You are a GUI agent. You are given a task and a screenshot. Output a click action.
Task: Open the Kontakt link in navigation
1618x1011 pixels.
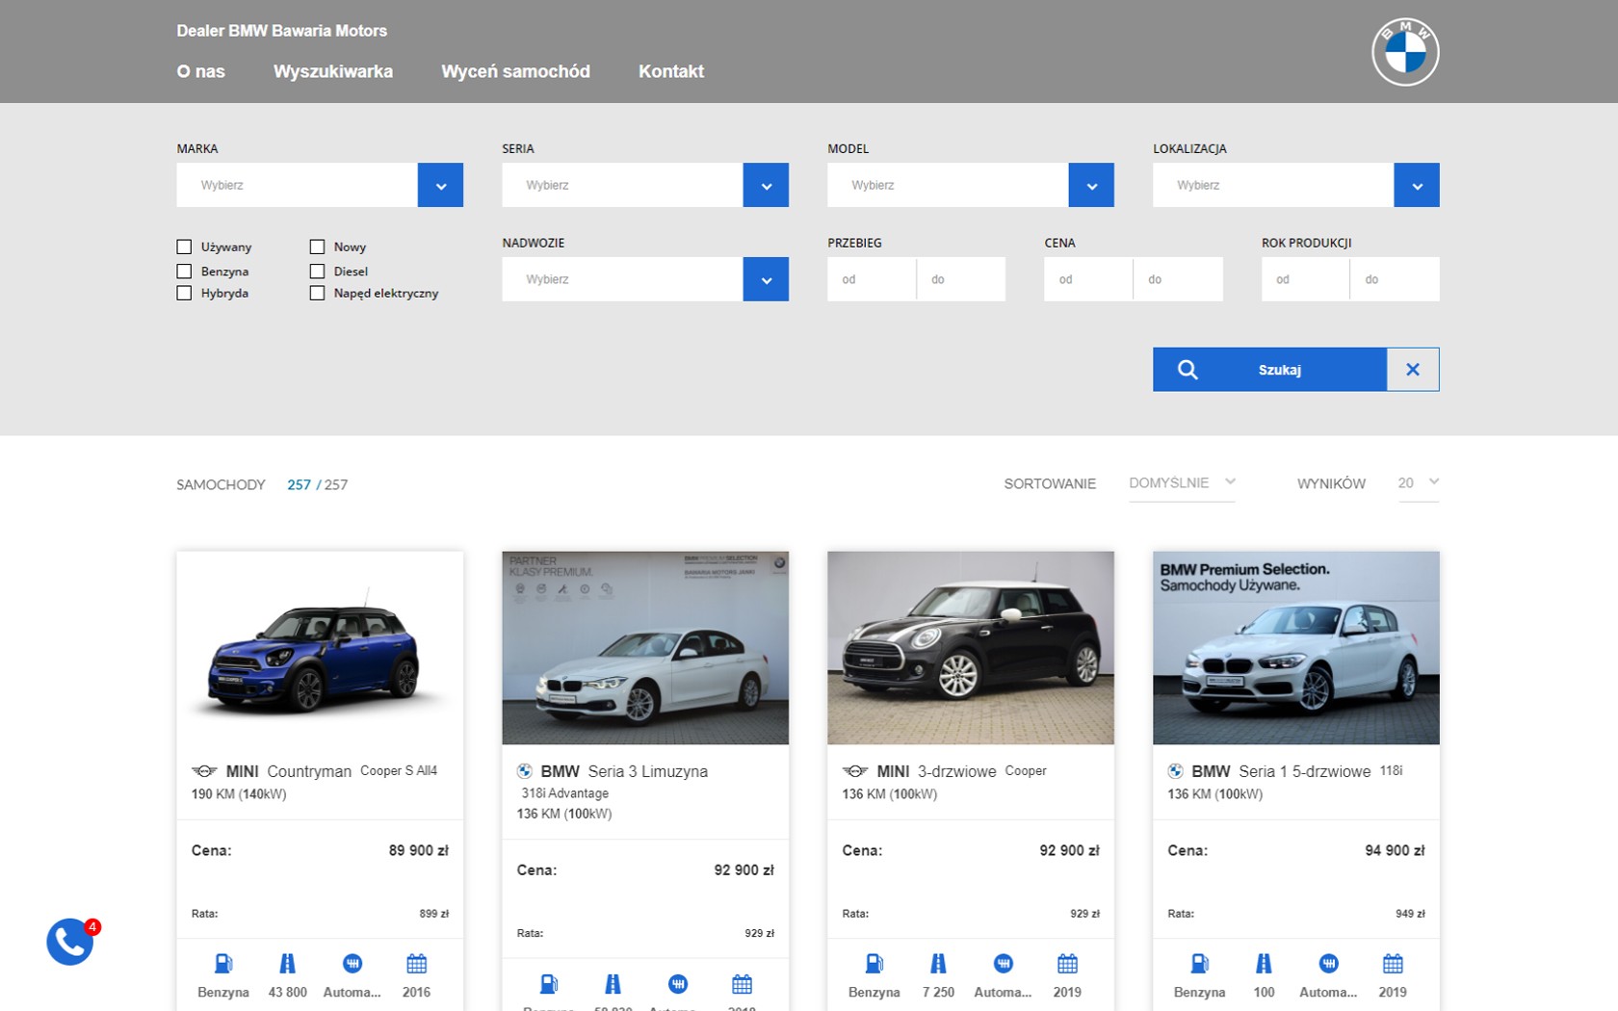click(x=670, y=71)
